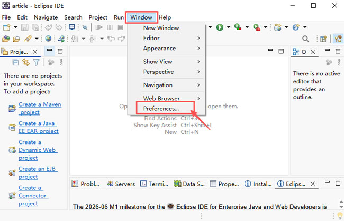The image size is (344, 221).
Task: Toggle the Java EE perspective button
Action: (338, 39)
